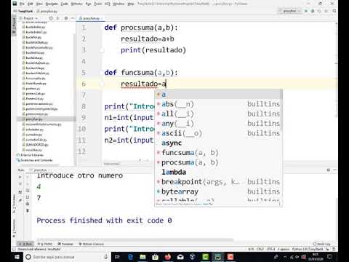Open the Help menu
349x262 pixels.
pyautogui.click(x=131, y=4)
